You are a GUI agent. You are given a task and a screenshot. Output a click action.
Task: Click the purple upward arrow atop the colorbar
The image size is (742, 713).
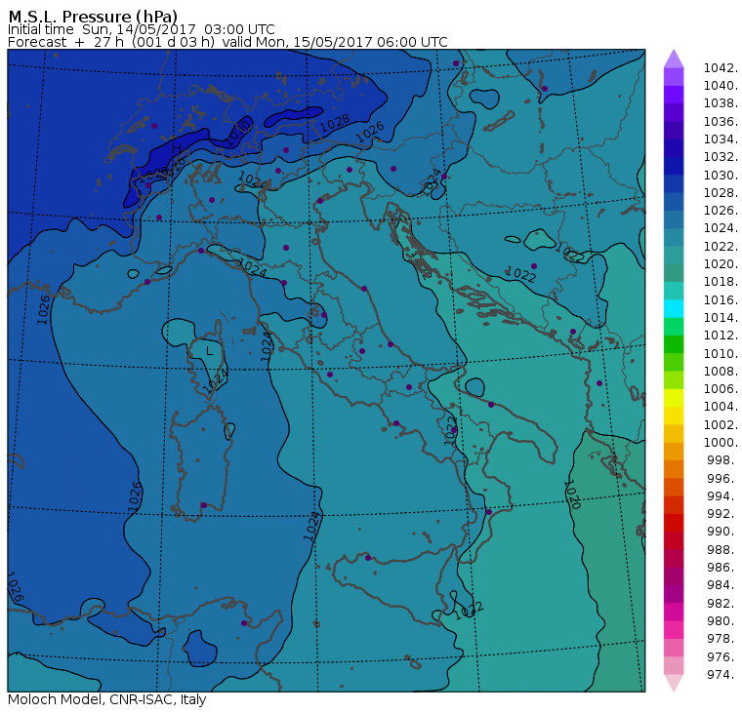[x=674, y=59]
